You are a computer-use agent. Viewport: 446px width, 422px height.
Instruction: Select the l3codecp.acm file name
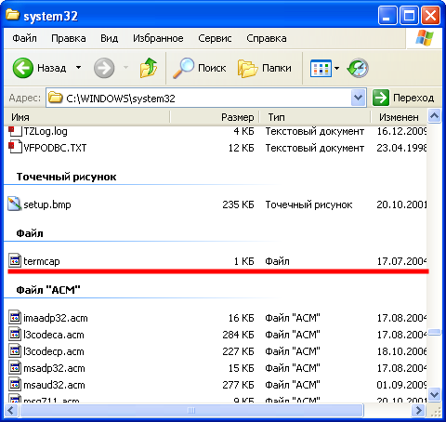[54, 351]
